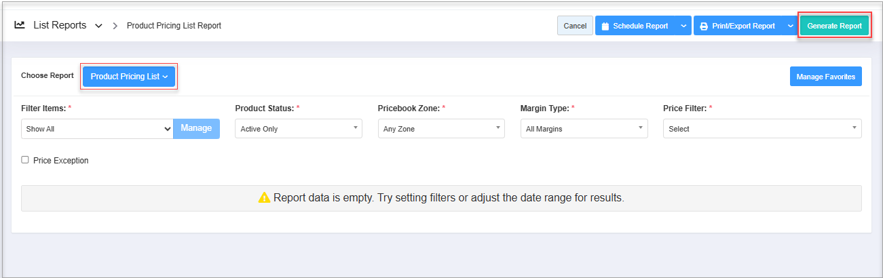Click the Cancel button
883x278 pixels.
point(575,26)
